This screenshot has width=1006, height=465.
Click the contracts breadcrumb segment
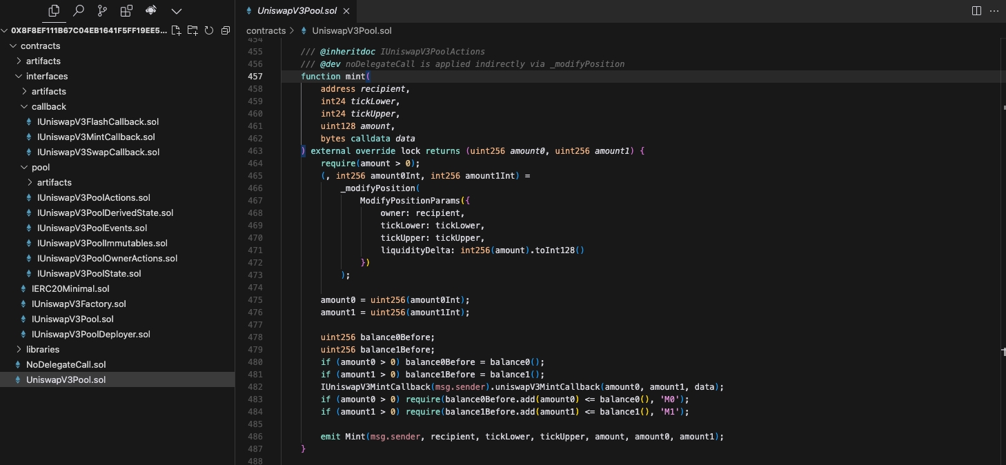(266, 30)
